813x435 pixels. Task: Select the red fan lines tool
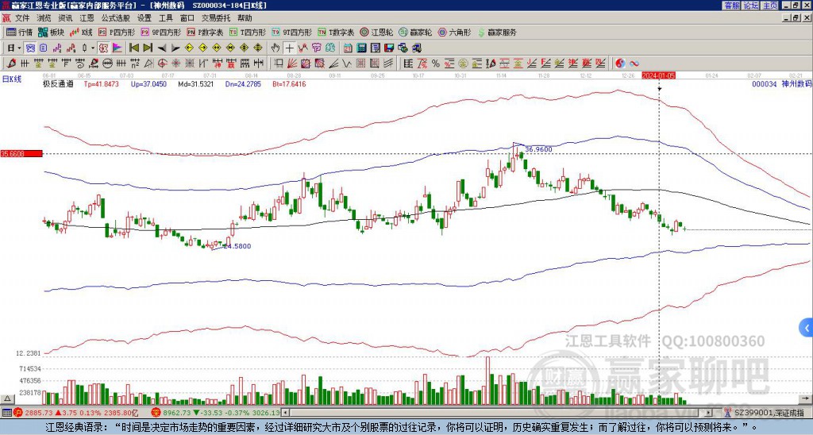pyautogui.click(x=292, y=64)
